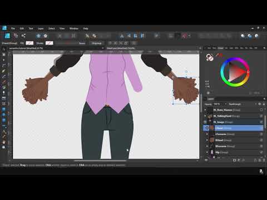Expand the LForearm group
This screenshot has height=200, width=267.
point(207,134)
